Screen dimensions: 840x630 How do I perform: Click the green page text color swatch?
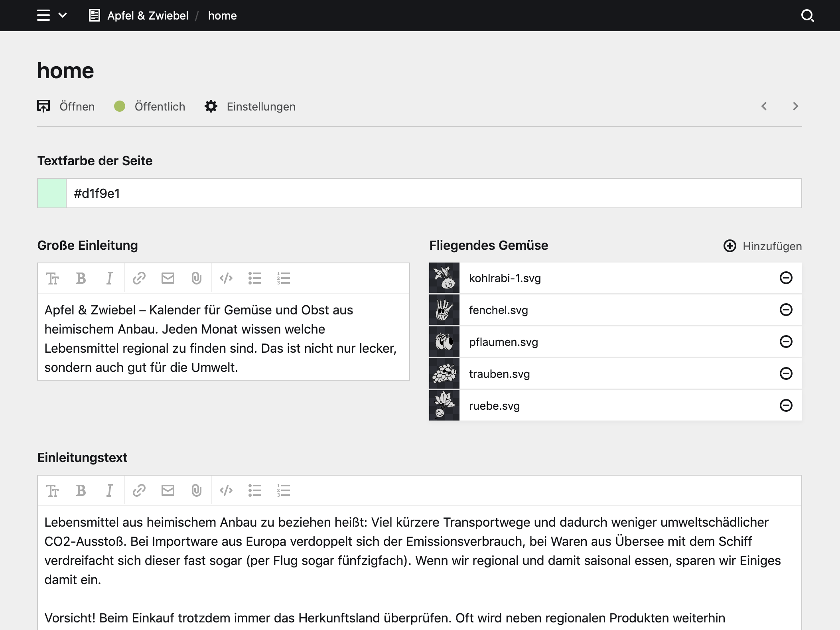[51, 193]
